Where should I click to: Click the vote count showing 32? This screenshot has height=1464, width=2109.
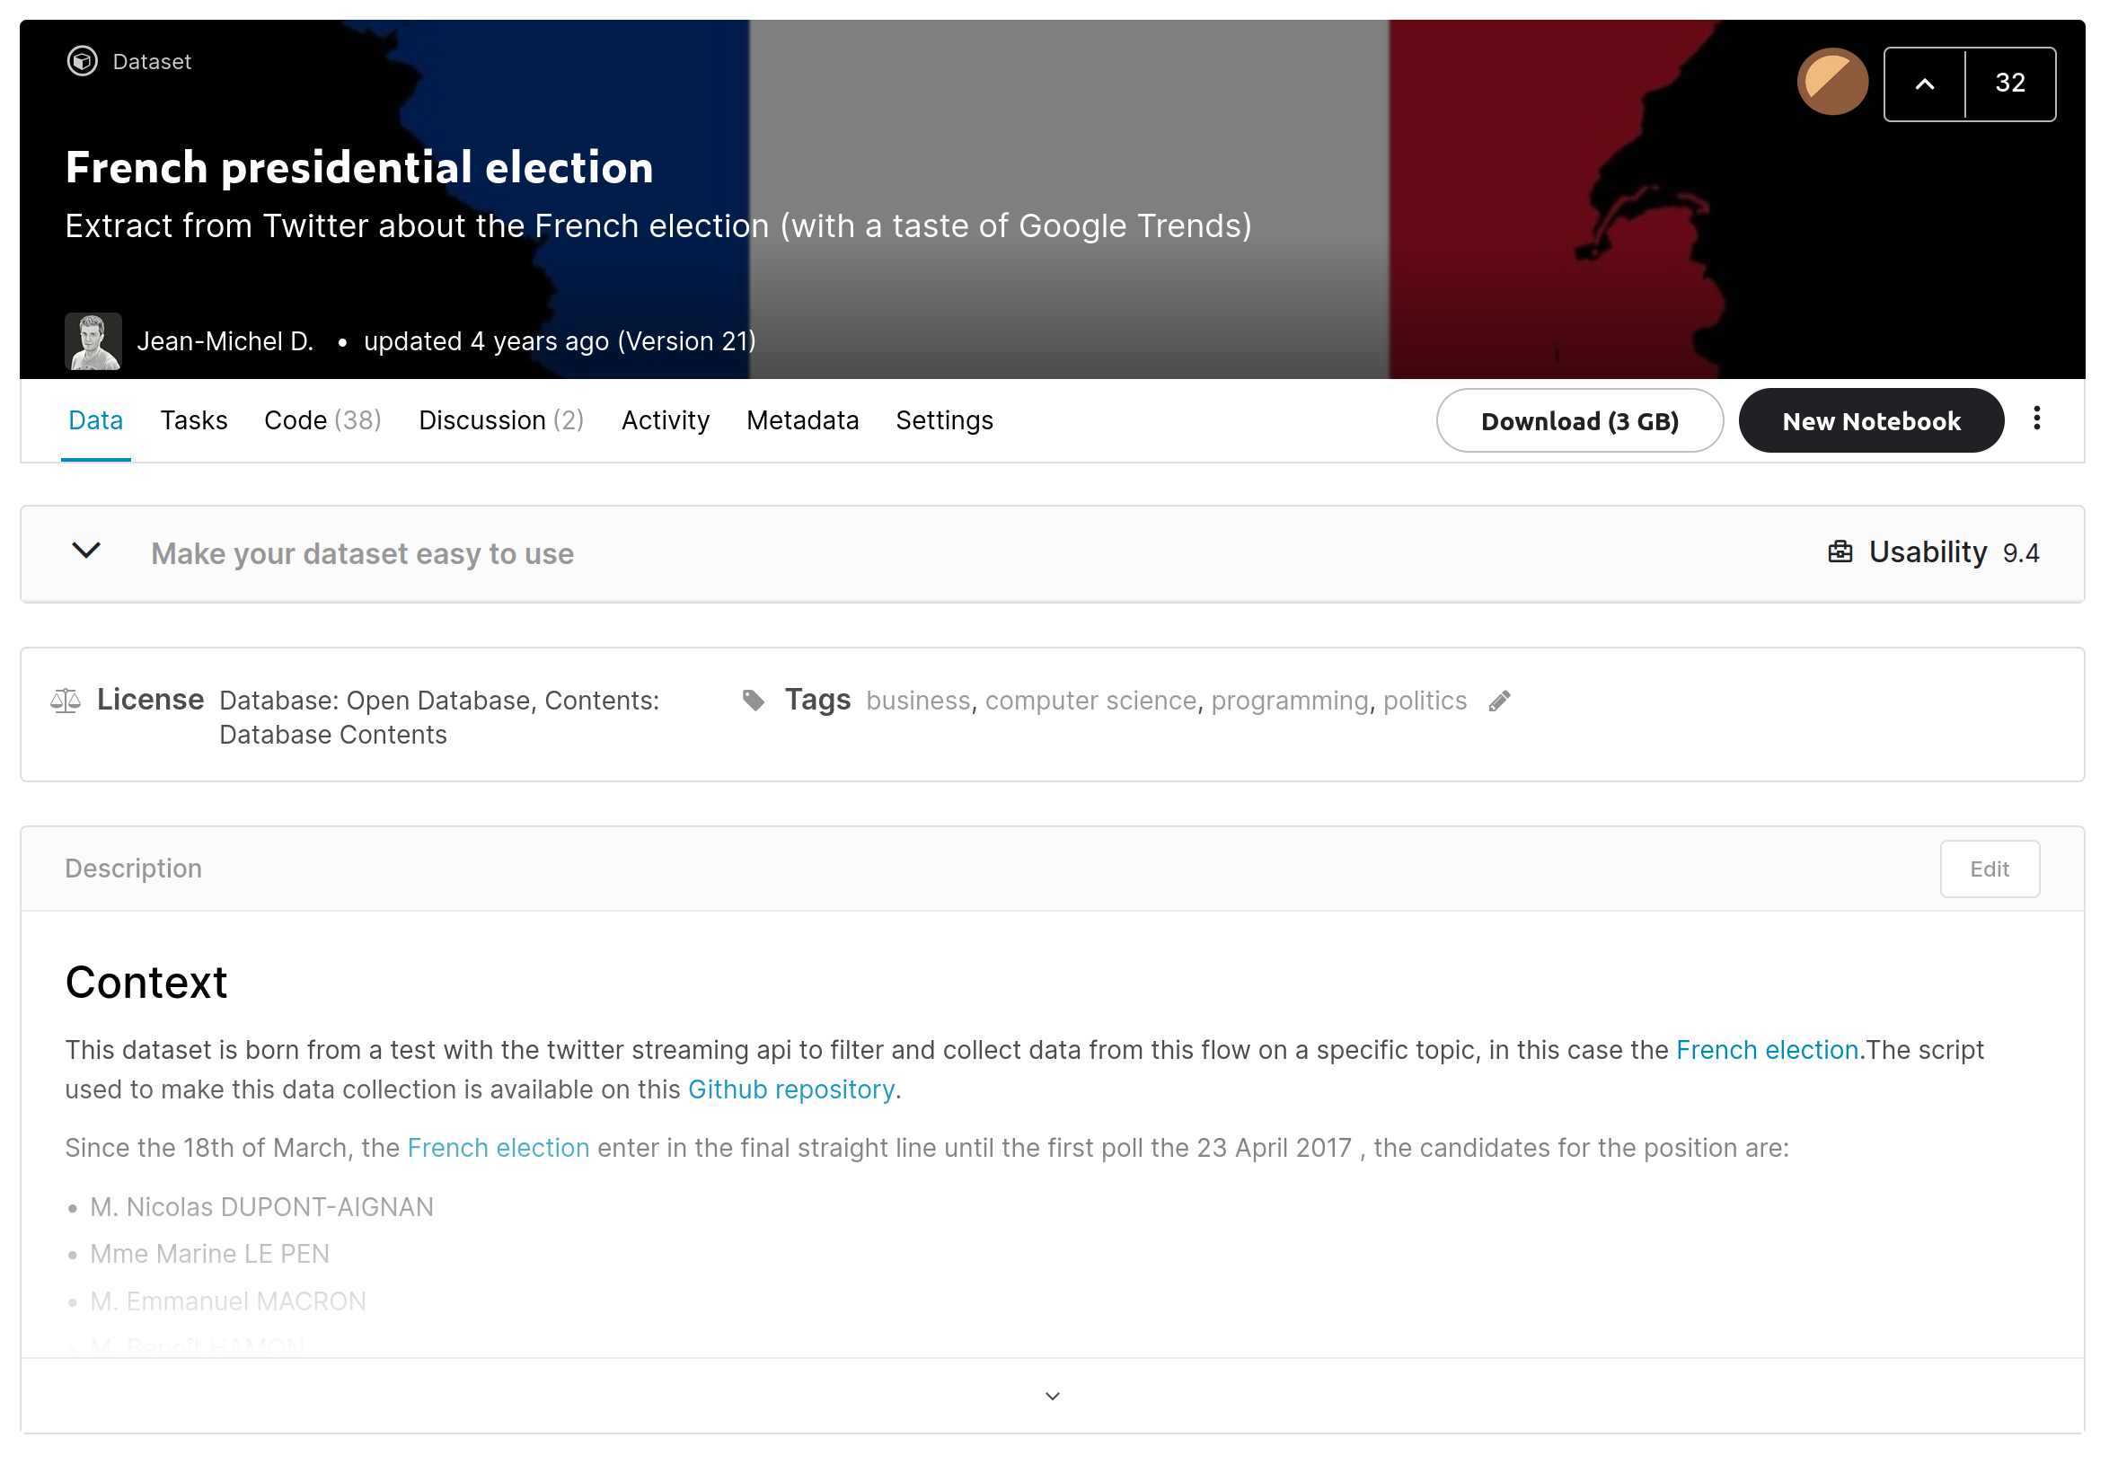(2009, 84)
